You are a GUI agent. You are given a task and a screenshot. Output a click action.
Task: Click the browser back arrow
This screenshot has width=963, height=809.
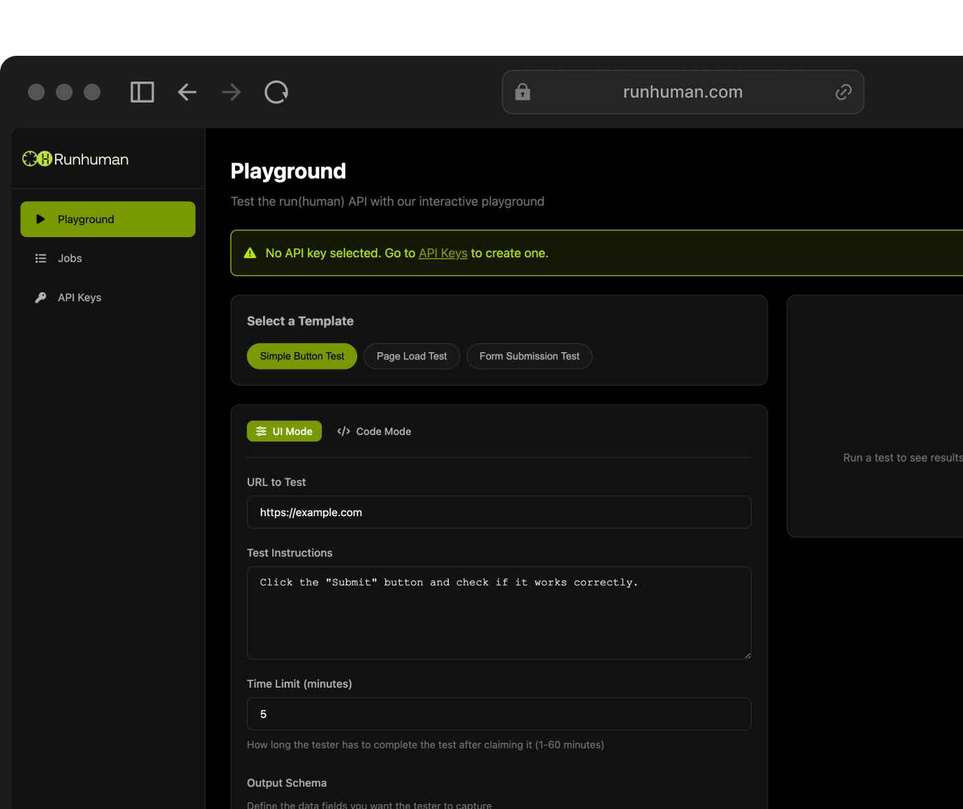tap(187, 92)
